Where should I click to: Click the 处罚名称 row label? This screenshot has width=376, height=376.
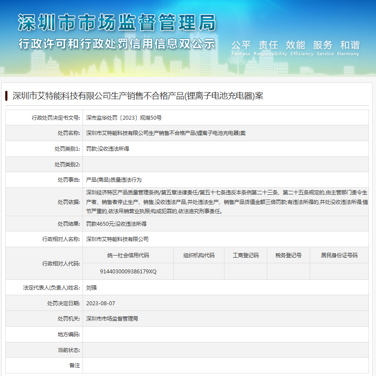[69, 133]
